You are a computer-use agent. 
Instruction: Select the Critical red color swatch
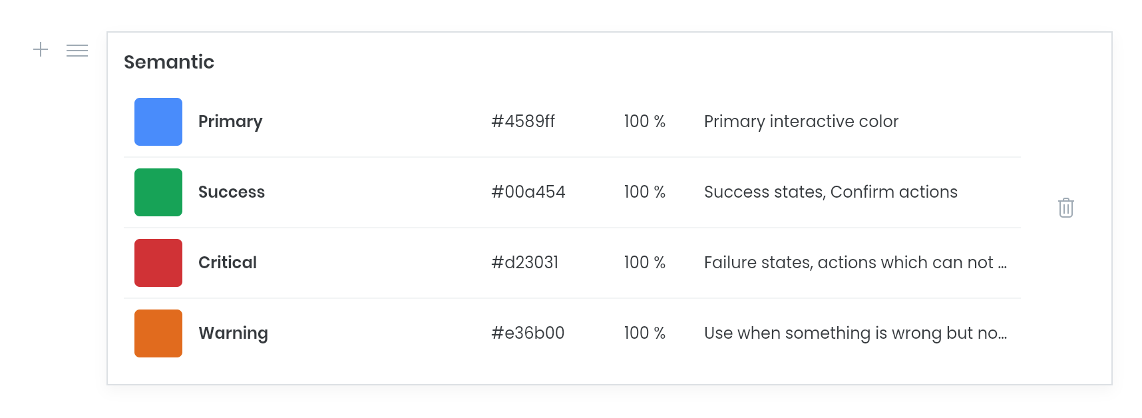point(158,262)
